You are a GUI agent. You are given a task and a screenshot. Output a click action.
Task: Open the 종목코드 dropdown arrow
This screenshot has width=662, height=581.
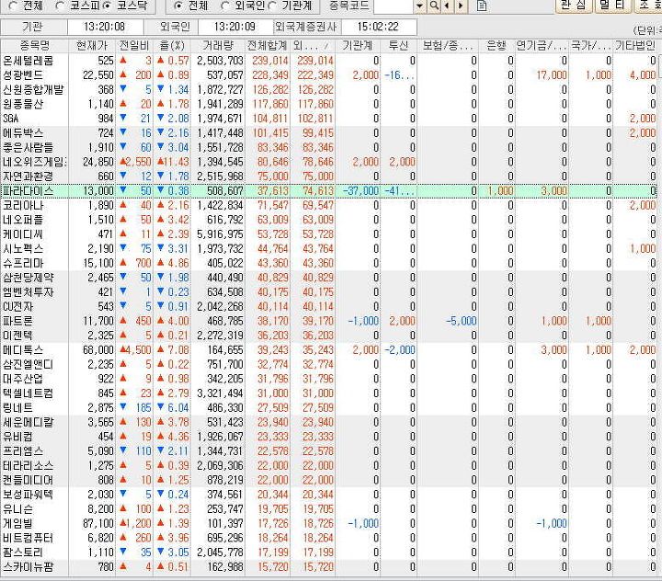[419, 6]
